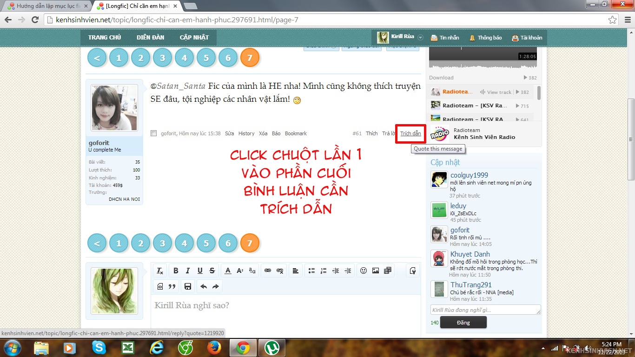Bookmark this page with the star icon
Screen dimensions: 635x357
point(613,20)
